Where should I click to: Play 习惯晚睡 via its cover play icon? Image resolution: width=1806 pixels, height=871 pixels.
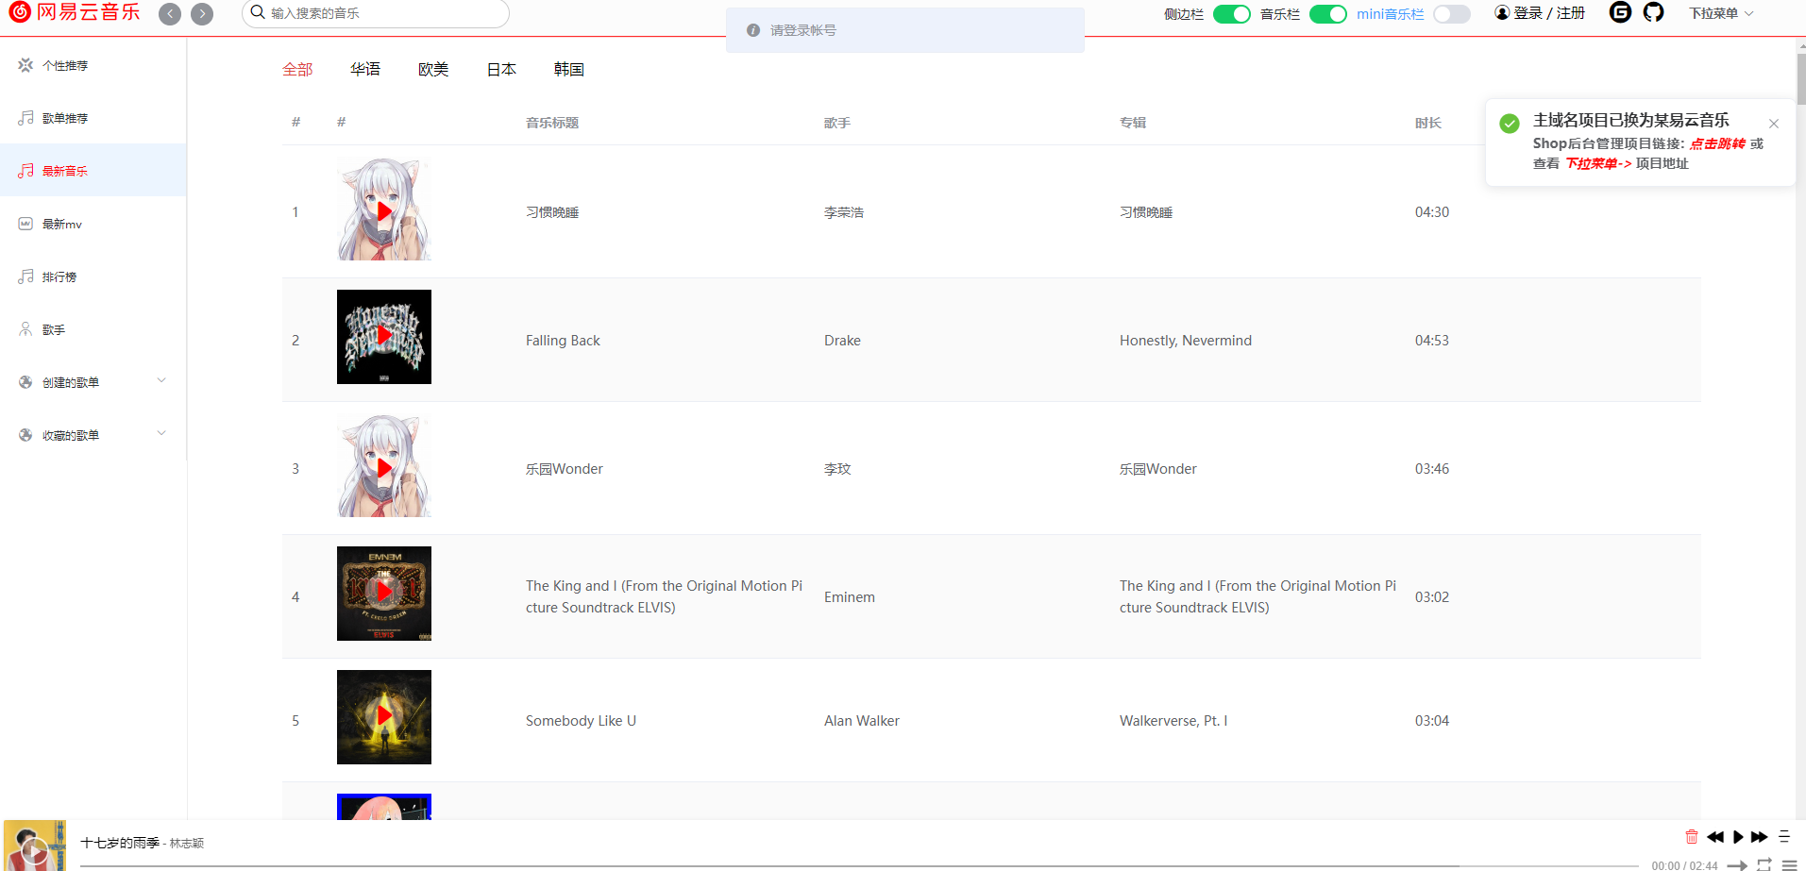tap(384, 211)
